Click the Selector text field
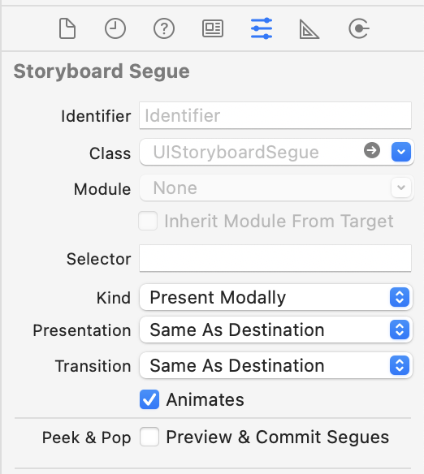Image resolution: width=424 pixels, height=474 pixels. (x=275, y=258)
